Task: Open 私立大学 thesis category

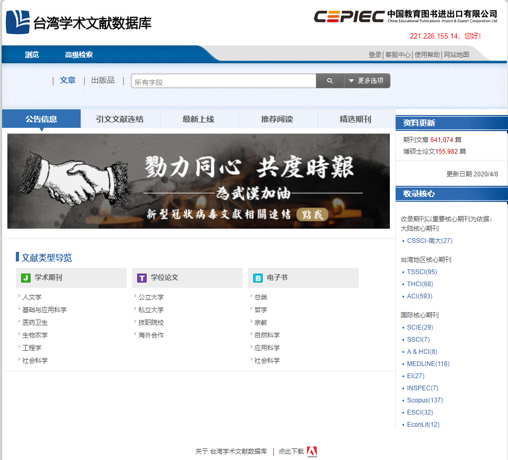Action: click(151, 310)
